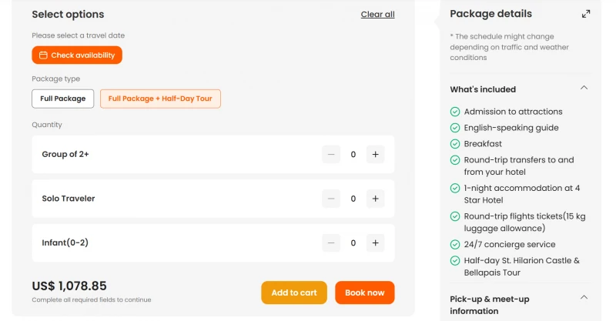Open Check availability date picker
This screenshot has width=616, height=321.
coord(77,55)
